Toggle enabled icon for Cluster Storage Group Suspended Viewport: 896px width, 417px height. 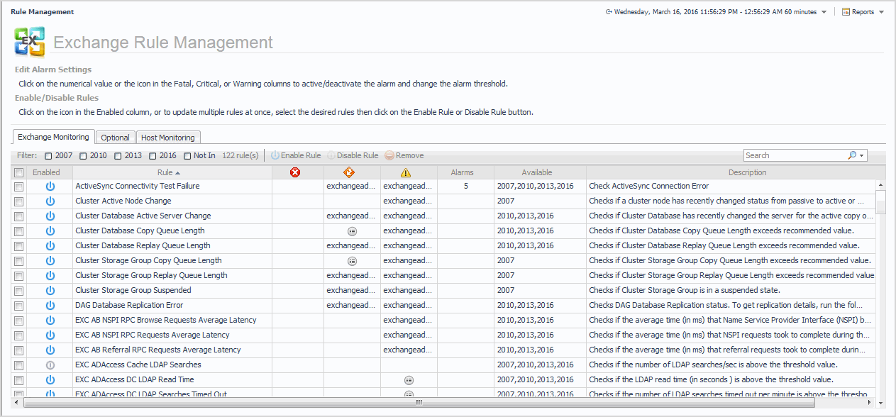(x=50, y=290)
